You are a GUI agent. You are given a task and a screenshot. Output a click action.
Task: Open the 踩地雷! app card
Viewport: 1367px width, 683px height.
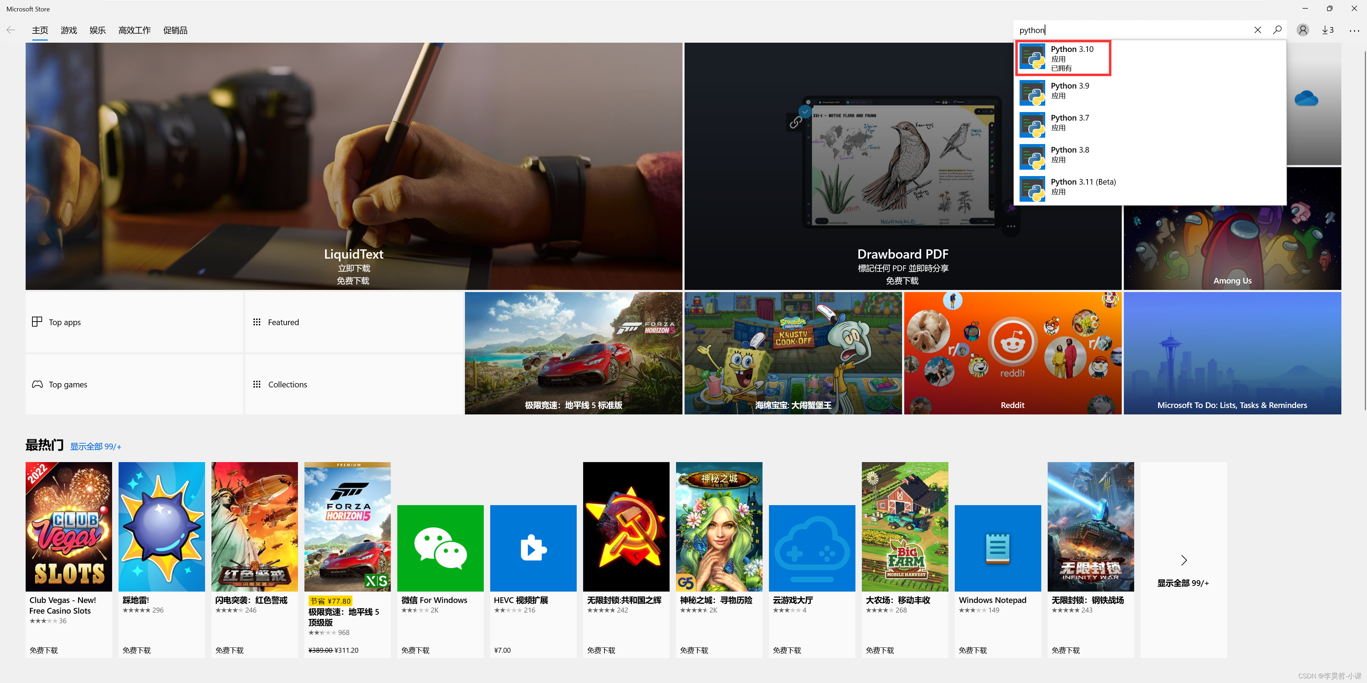[162, 560]
